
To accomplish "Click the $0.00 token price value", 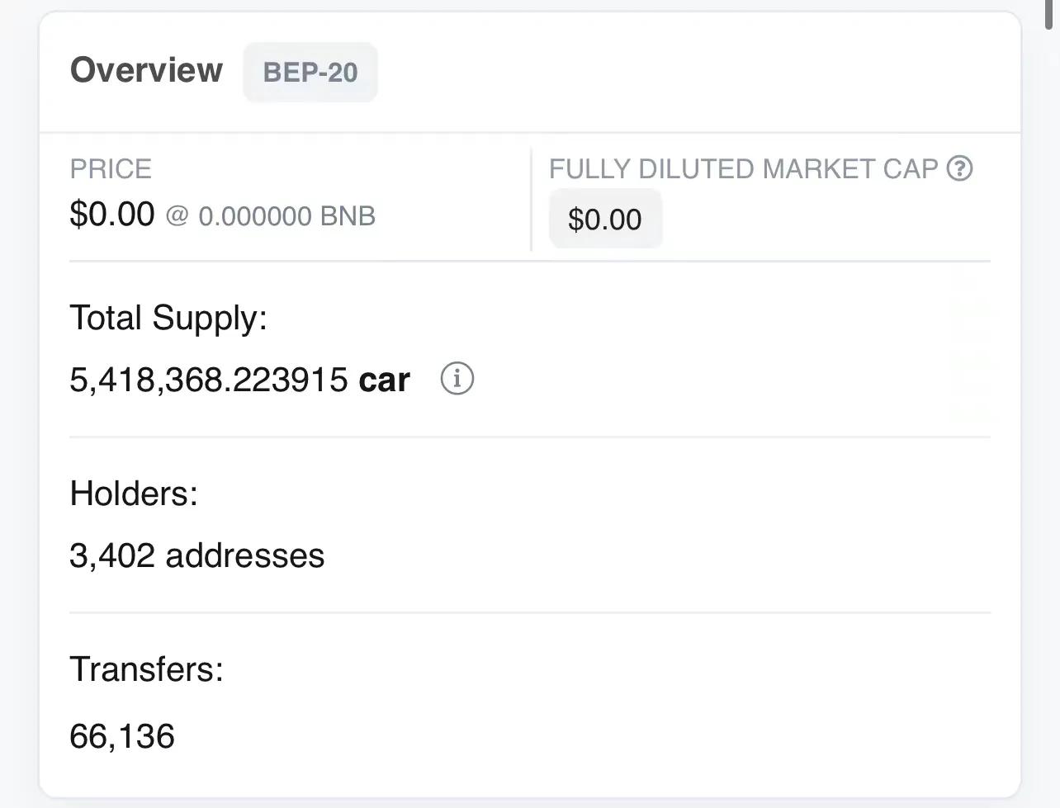I will (112, 215).
